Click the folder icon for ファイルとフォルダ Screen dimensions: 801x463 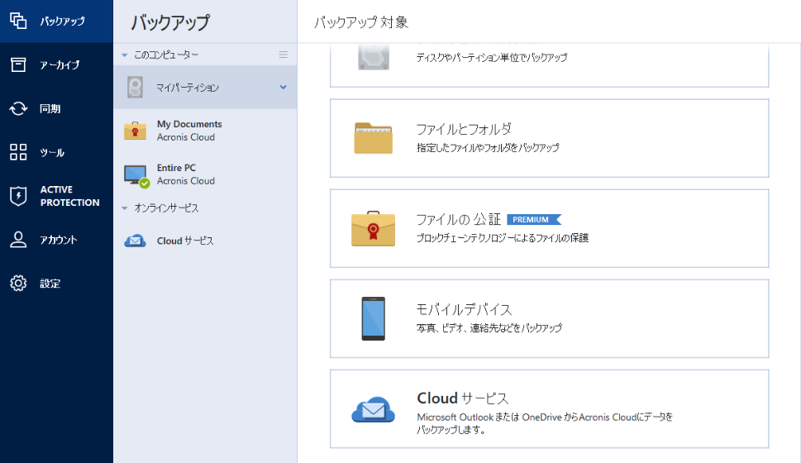click(x=374, y=138)
